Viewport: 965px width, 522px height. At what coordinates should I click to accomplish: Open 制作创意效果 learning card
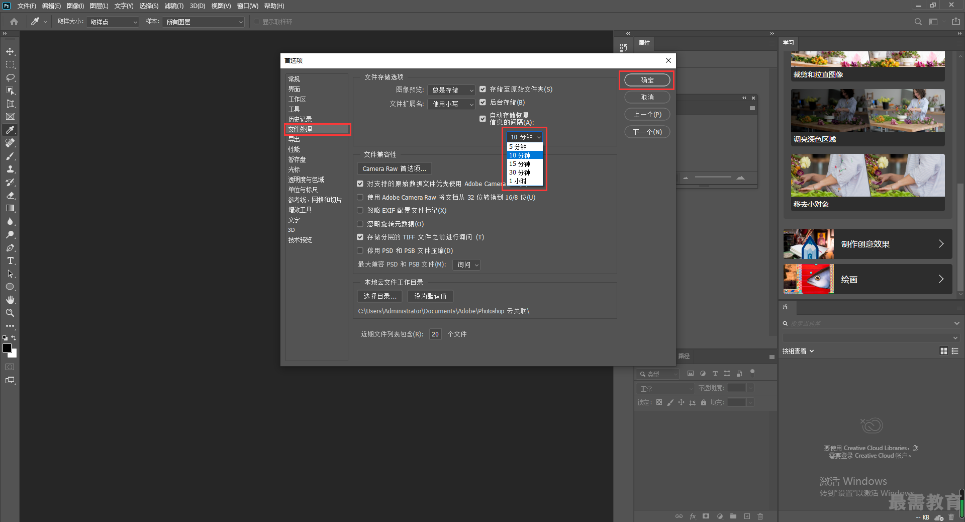(x=867, y=244)
